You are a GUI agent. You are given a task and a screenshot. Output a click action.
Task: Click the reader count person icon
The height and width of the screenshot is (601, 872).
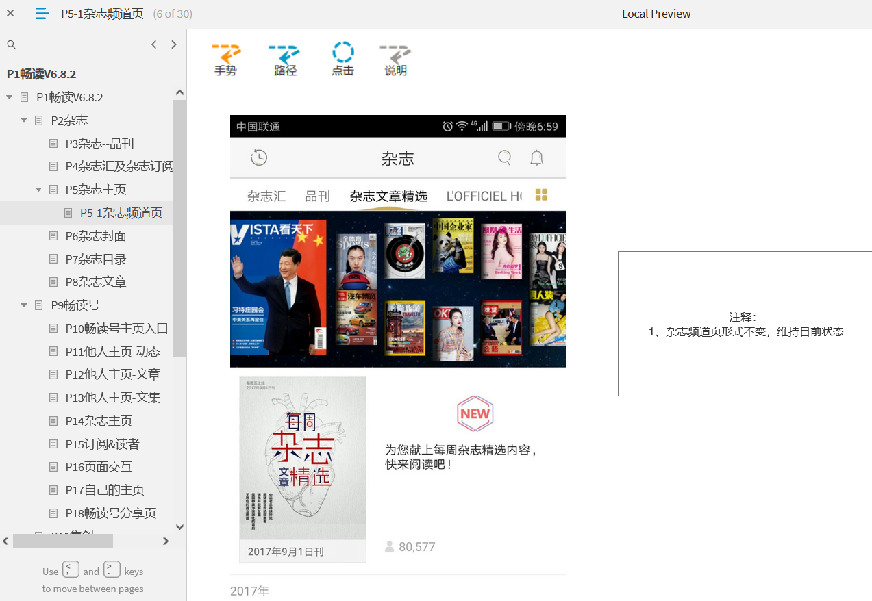pos(390,546)
